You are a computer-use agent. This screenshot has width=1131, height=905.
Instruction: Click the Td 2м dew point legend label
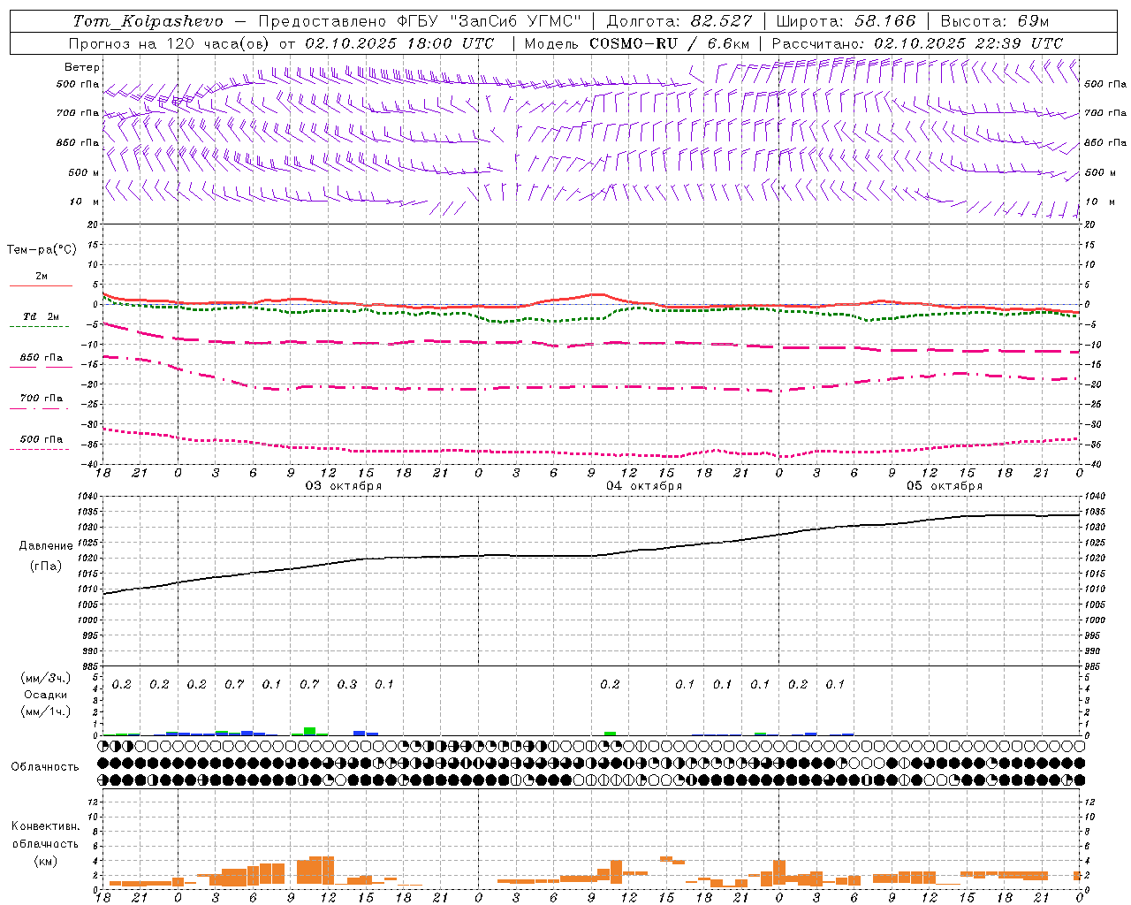pos(42,316)
